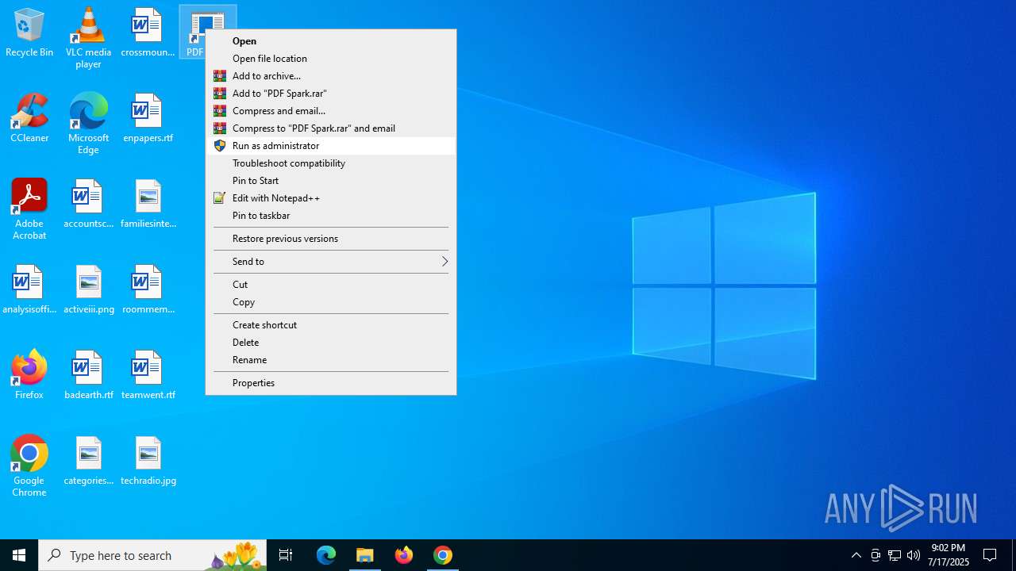This screenshot has height=571, width=1016.
Task: Choose Add to archive... option
Action: pyautogui.click(x=330, y=76)
